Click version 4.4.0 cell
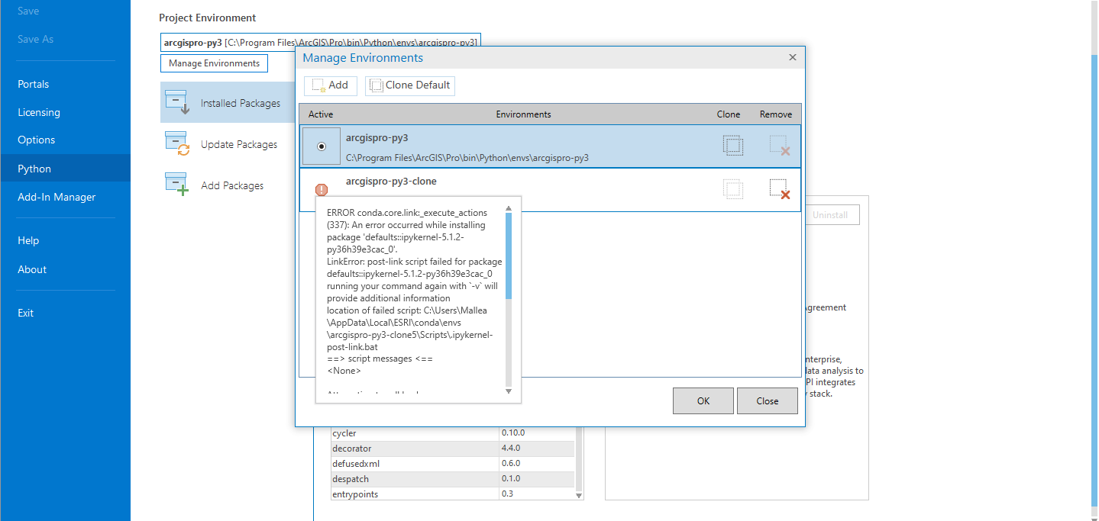Image resolution: width=1099 pixels, height=521 pixels. click(x=536, y=449)
